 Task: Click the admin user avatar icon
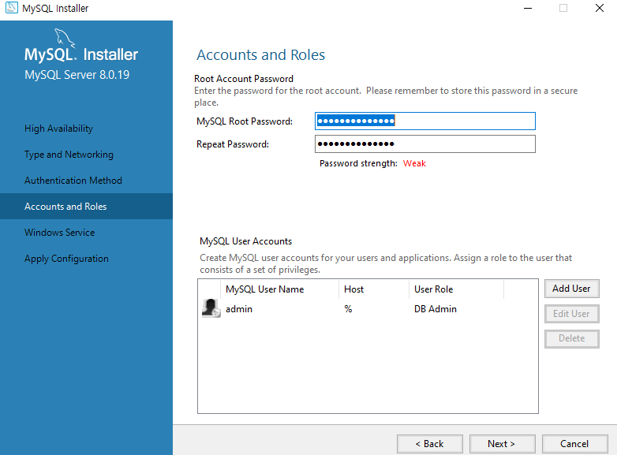click(x=211, y=308)
